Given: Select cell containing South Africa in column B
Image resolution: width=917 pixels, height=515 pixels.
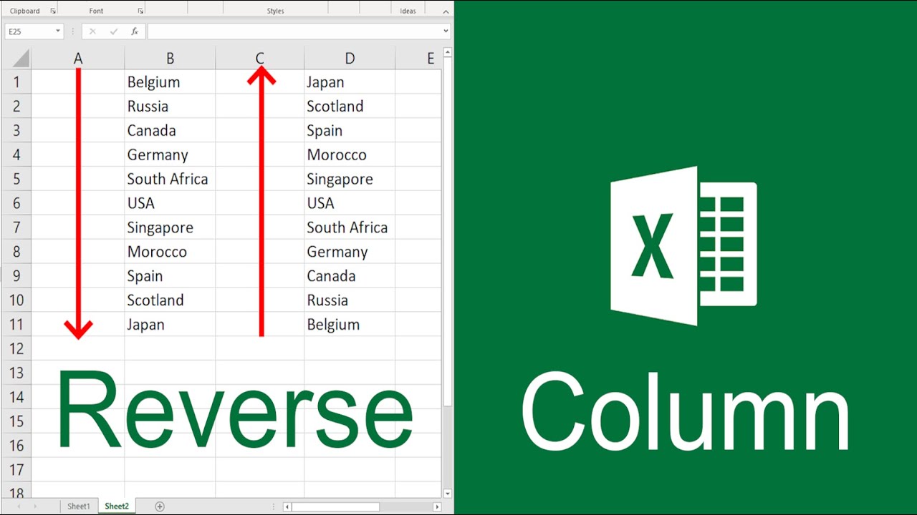Looking at the screenshot, I should tap(170, 179).
